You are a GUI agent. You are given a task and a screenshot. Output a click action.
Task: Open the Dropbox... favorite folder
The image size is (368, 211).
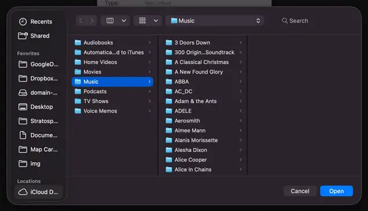click(39, 79)
